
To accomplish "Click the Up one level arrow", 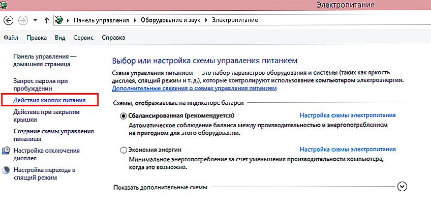I will 46,20.
